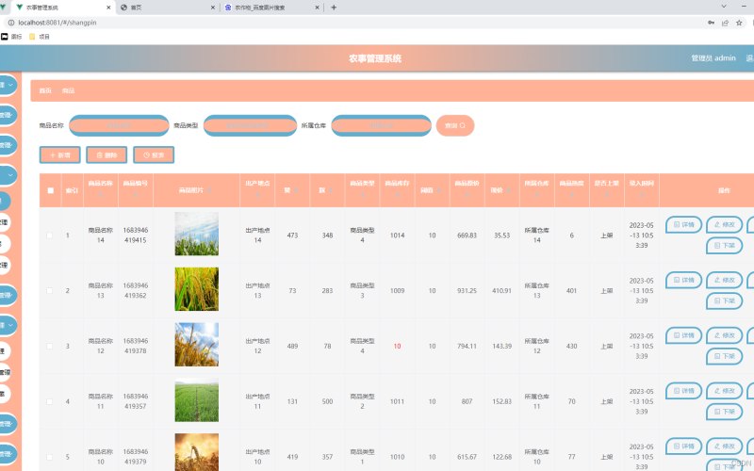The width and height of the screenshot is (754, 471).
Task: Click 商品 in the breadcrumb bar
Action: (x=68, y=90)
